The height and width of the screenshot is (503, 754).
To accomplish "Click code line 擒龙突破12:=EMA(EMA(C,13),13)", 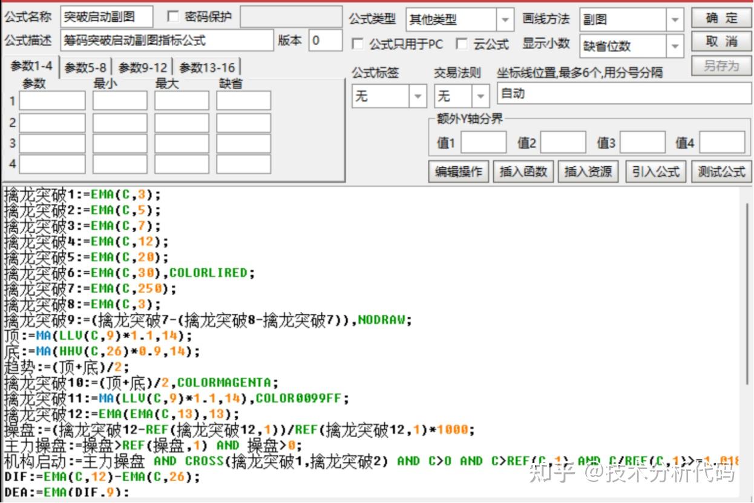I will 122,414.
